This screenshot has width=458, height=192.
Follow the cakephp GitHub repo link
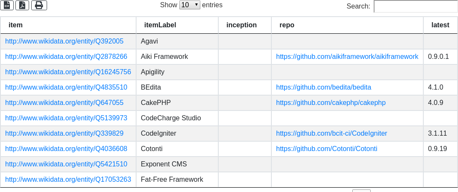pos(330,103)
